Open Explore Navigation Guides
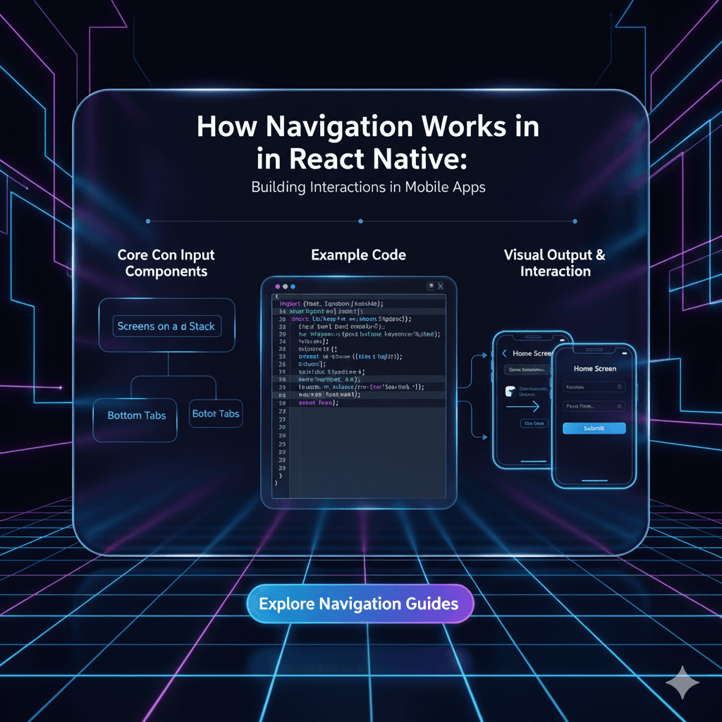 360,604
